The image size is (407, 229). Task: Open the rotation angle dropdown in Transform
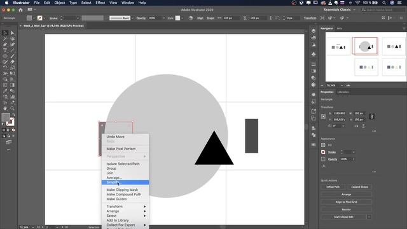pos(343,126)
